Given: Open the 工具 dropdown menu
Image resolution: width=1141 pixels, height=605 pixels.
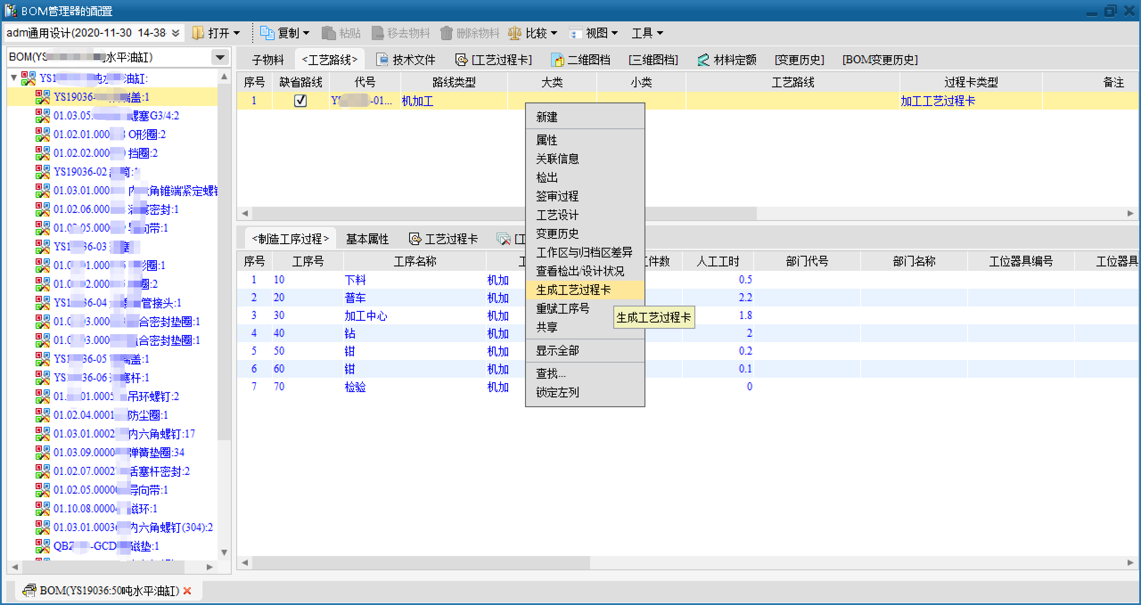Looking at the screenshot, I should [647, 33].
